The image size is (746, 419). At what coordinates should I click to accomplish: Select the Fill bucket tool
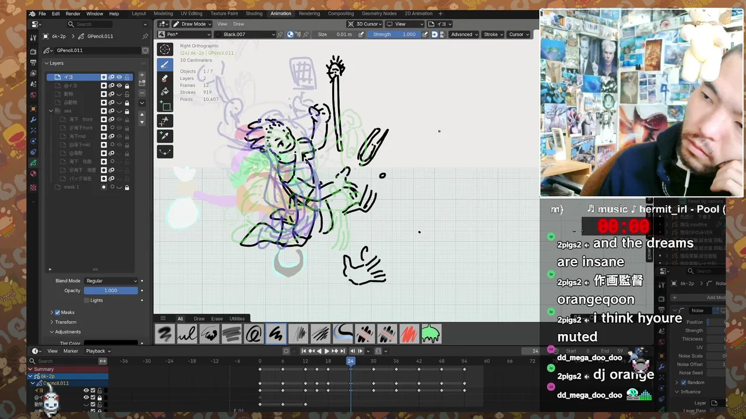point(165,92)
